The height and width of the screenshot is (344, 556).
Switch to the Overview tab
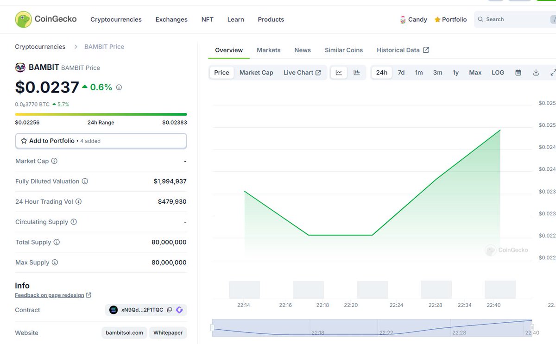point(229,50)
